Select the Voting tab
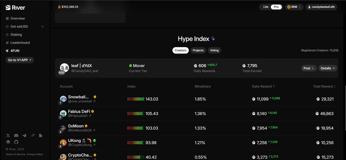 pos(214,50)
